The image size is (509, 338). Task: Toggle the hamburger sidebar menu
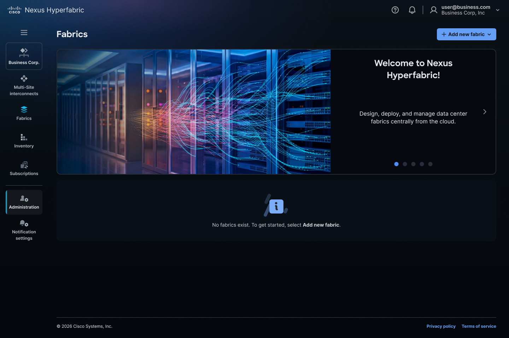[x=24, y=33]
